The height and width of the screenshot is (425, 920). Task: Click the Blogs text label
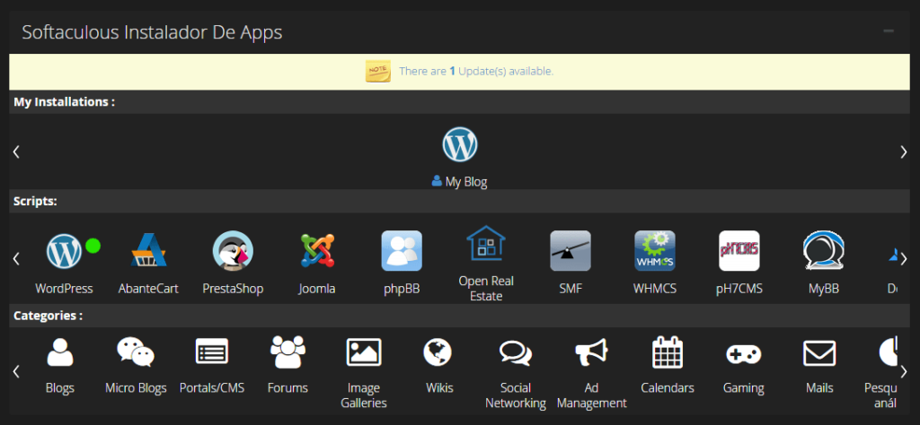60,388
